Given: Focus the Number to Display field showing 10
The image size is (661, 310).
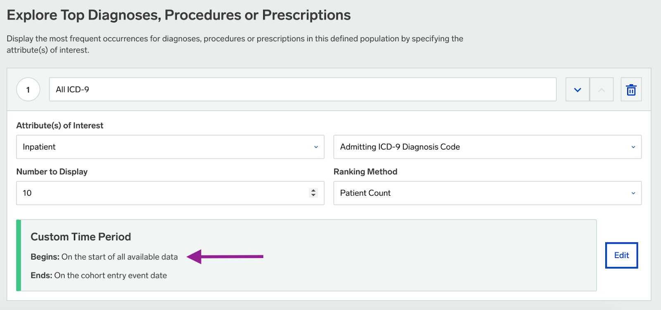Looking at the screenshot, I should click(x=170, y=193).
